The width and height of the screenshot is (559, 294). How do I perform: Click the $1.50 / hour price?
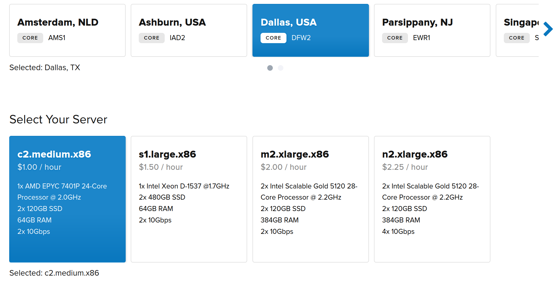(x=161, y=167)
